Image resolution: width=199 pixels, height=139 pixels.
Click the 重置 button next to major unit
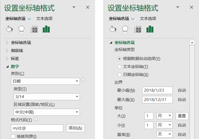182,116
